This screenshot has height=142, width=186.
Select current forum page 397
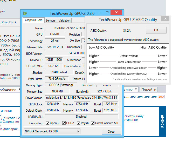(161, 97)
